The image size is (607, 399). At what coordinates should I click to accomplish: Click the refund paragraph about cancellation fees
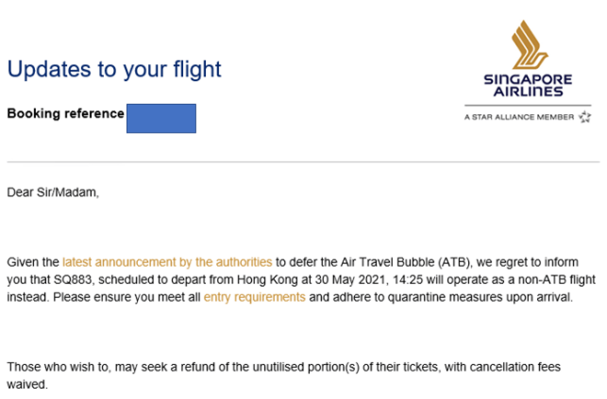(284, 375)
